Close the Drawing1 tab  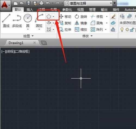point(35,43)
